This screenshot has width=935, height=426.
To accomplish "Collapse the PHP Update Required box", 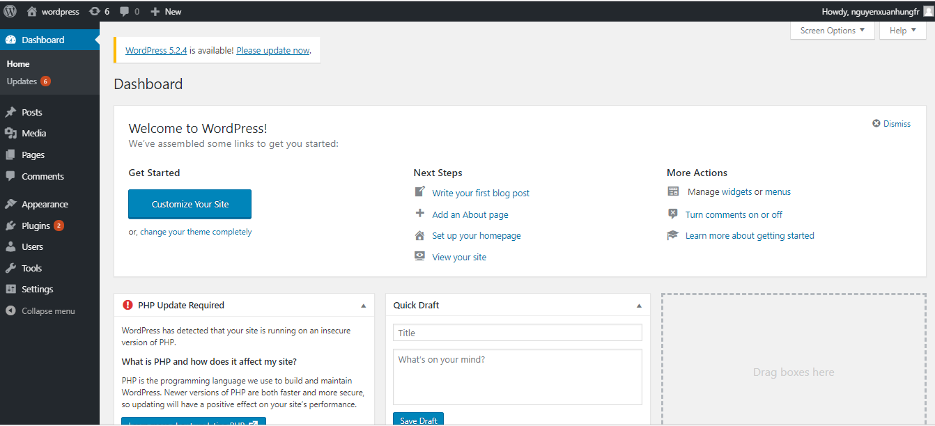I will (363, 306).
